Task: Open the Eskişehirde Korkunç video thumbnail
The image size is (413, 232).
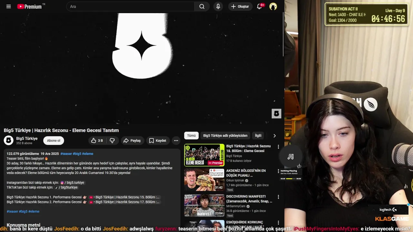Action: [x=204, y=226]
